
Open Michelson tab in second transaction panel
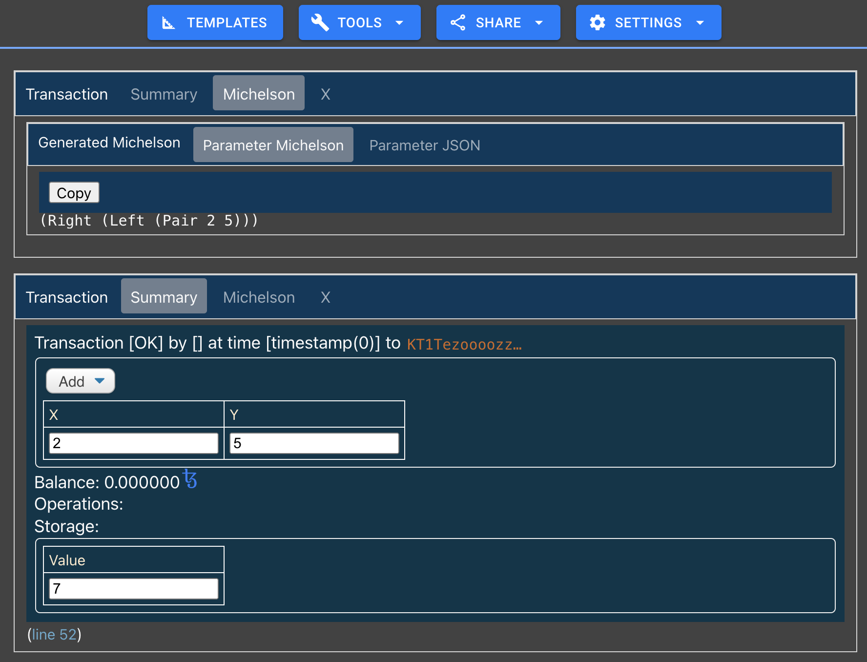[259, 297]
